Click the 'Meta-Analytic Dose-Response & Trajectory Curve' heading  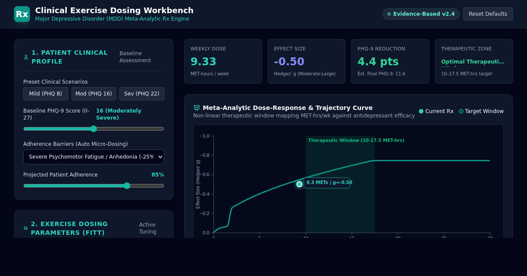click(288, 108)
